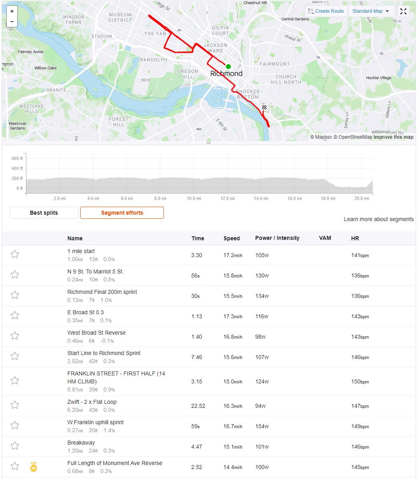
Task: Star the 1 mile start segment
Action: click(x=15, y=254)
